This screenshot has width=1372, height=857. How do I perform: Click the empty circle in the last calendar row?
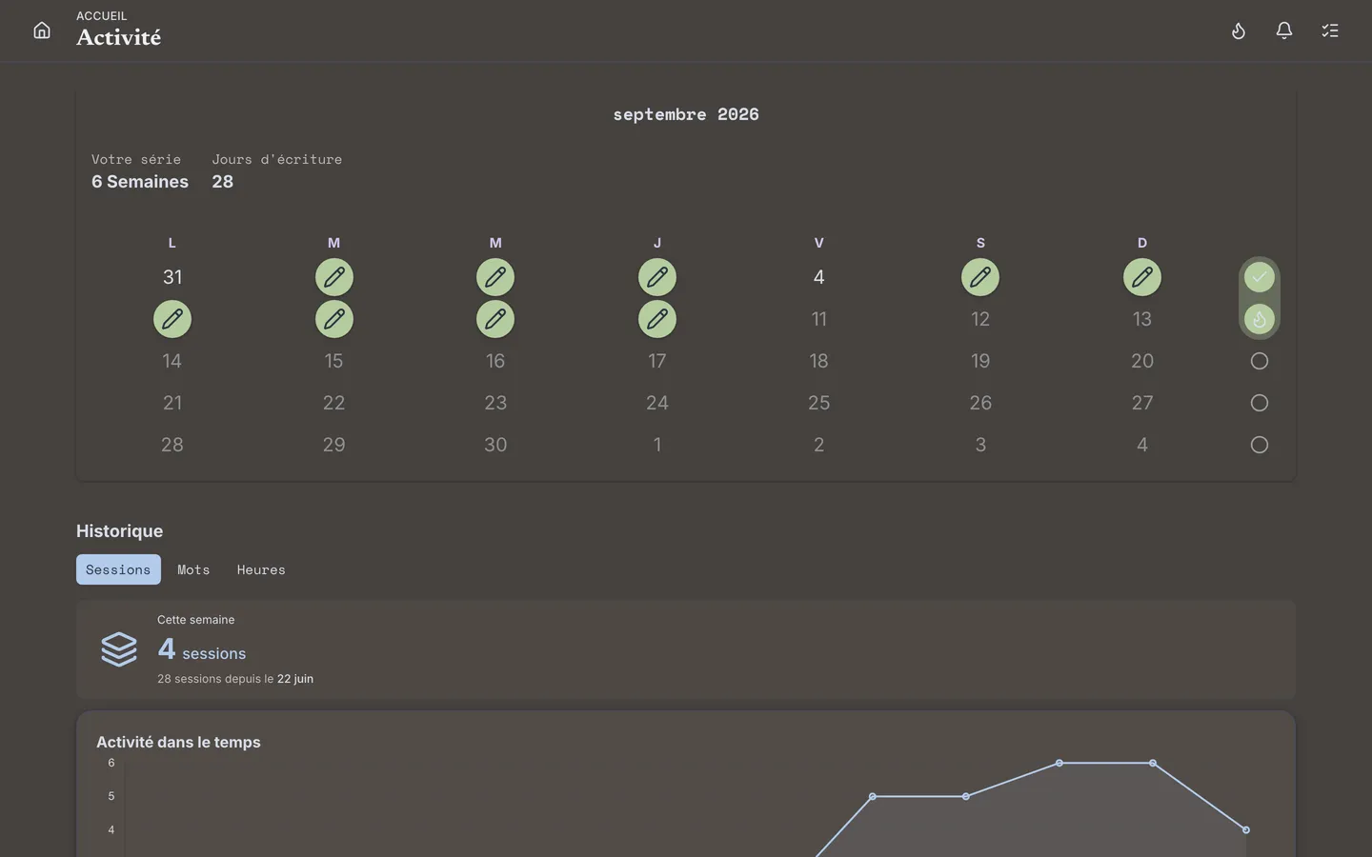[x=1260, y=445]
